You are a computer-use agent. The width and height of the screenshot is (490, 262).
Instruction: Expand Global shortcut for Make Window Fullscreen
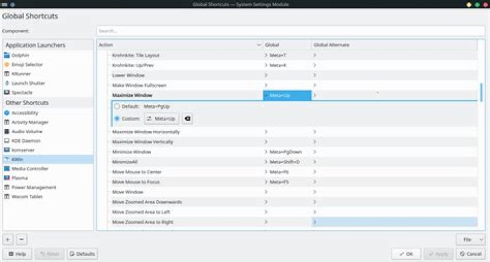tap(266, 85)
